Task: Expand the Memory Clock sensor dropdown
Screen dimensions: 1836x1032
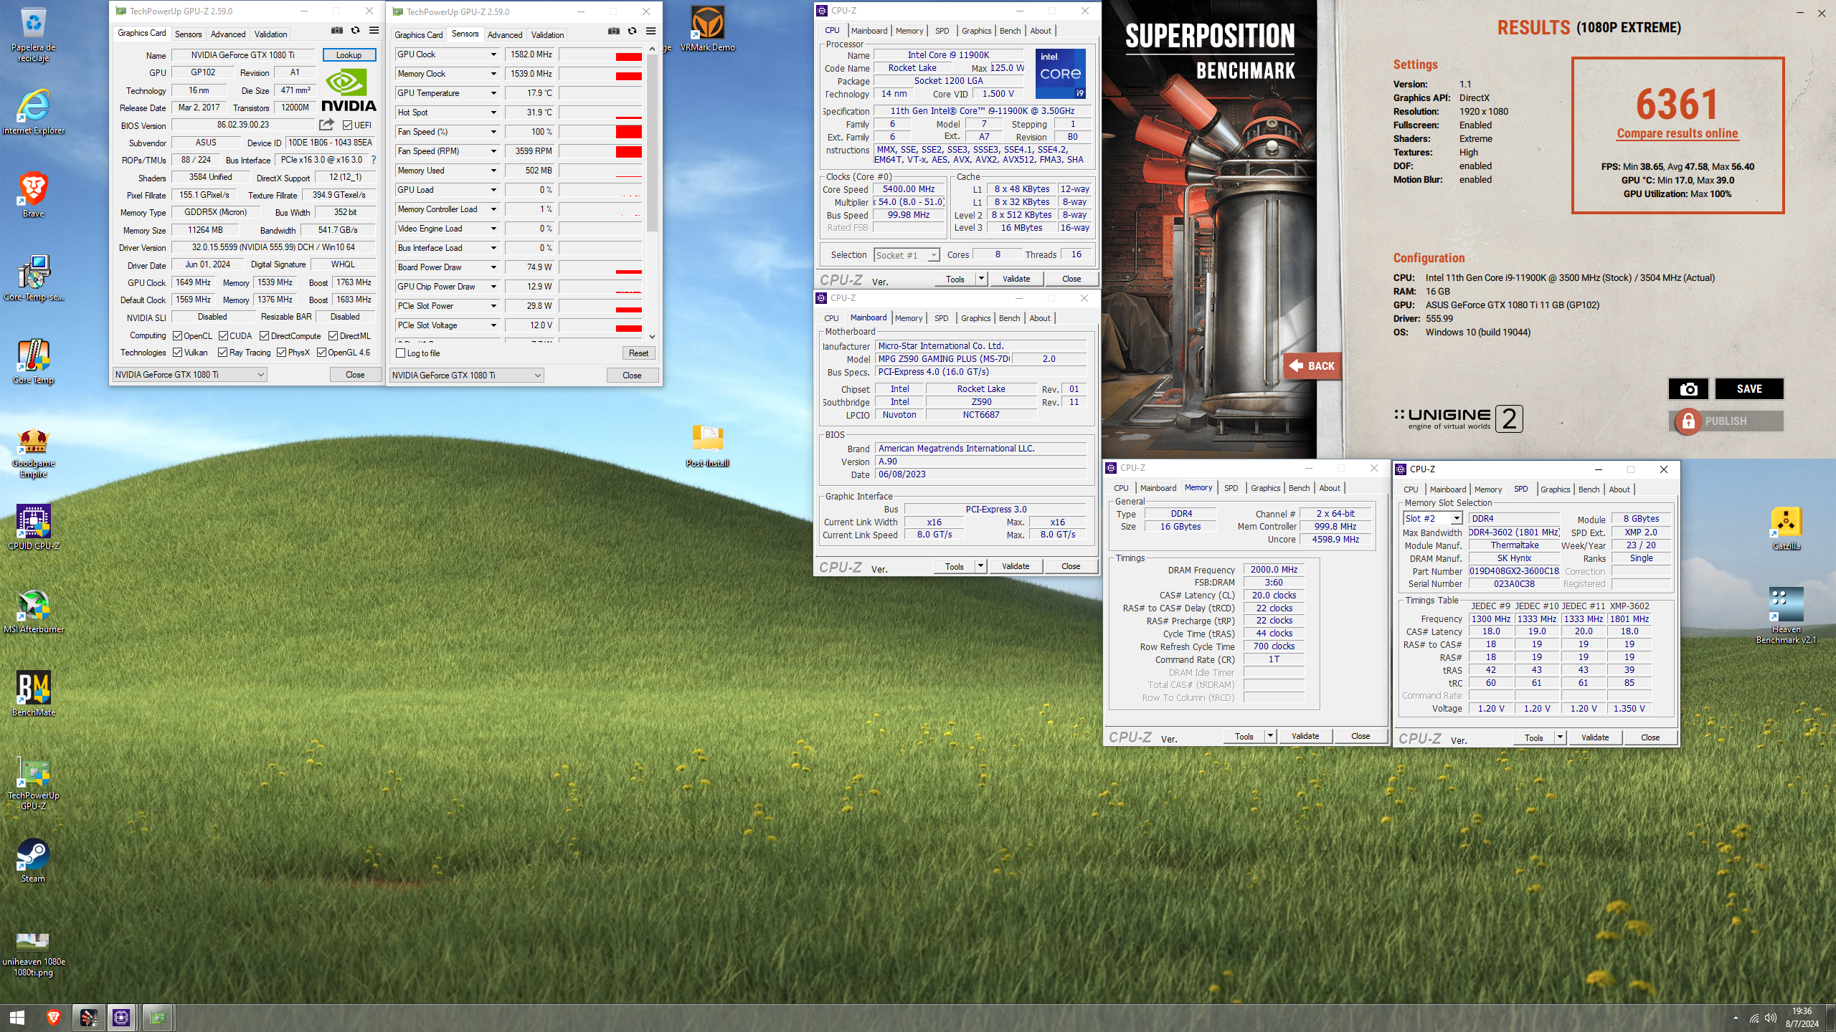Action: pos(493,74)
